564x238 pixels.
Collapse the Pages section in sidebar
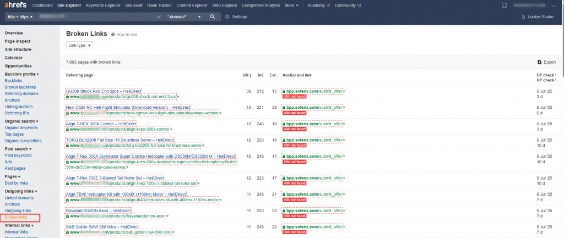13,176
